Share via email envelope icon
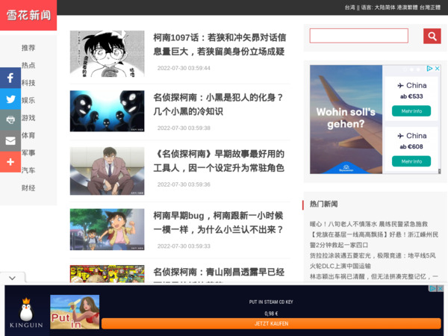448x336 pixels. click(x=10, y=140)
